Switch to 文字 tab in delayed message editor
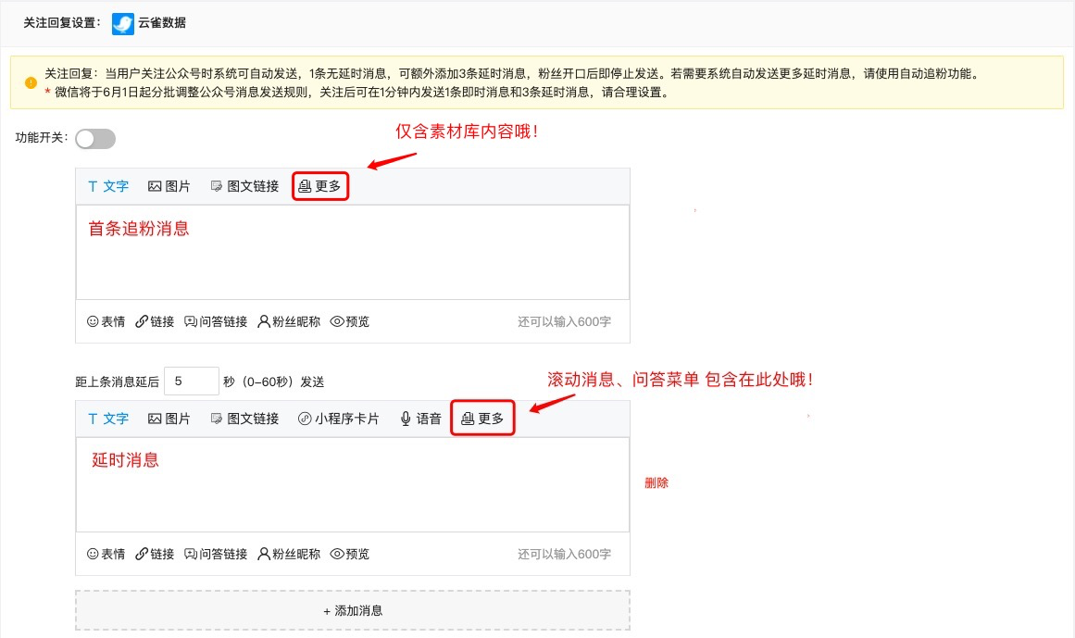The image size is (1075, 638). pos(108,419)
